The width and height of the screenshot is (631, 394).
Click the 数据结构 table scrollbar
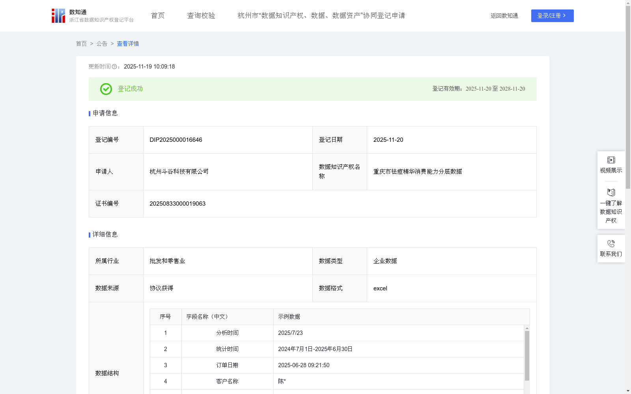[x=526, y=355]
